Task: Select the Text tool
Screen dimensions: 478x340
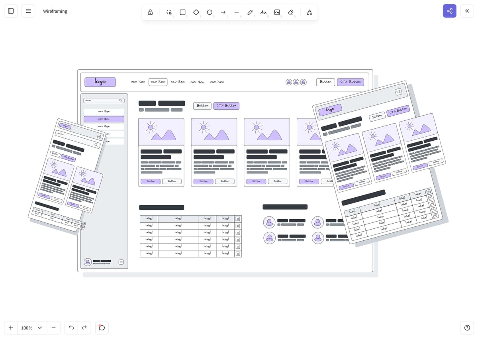Action: (263, 12)
